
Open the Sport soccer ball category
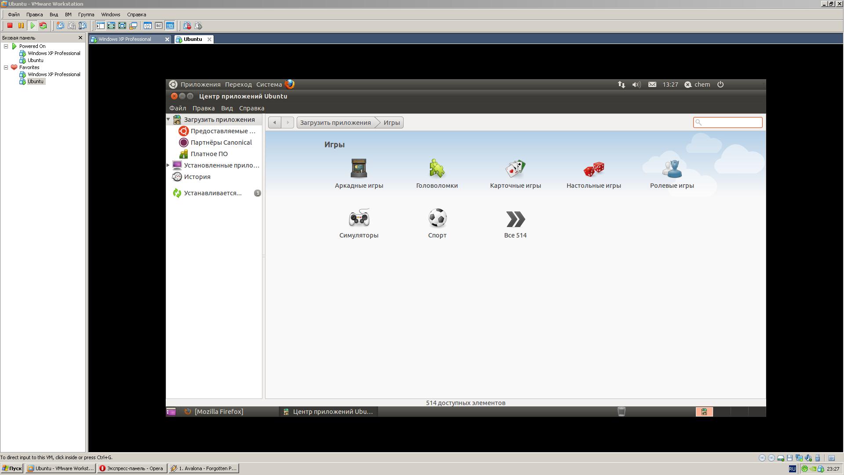coord(437,218)
